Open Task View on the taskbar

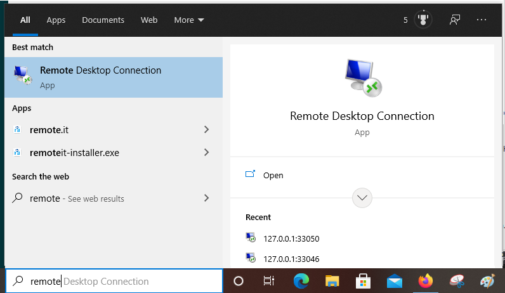pyautogui.click(x=268, y=281)
